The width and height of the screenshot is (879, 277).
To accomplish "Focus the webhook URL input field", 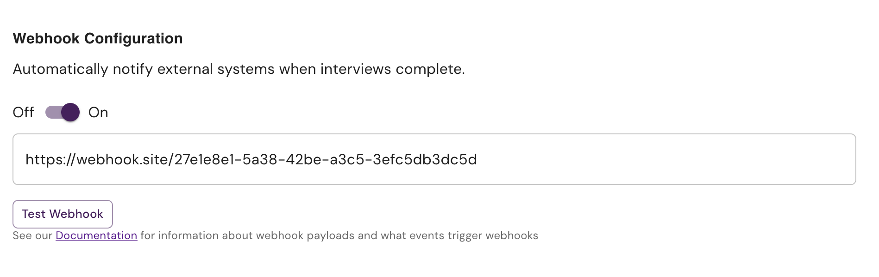I will coord(434,159).
